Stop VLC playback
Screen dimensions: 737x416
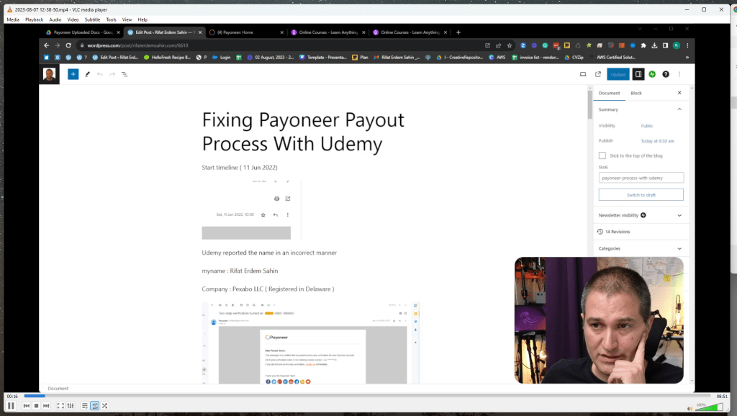coord(36,406)
